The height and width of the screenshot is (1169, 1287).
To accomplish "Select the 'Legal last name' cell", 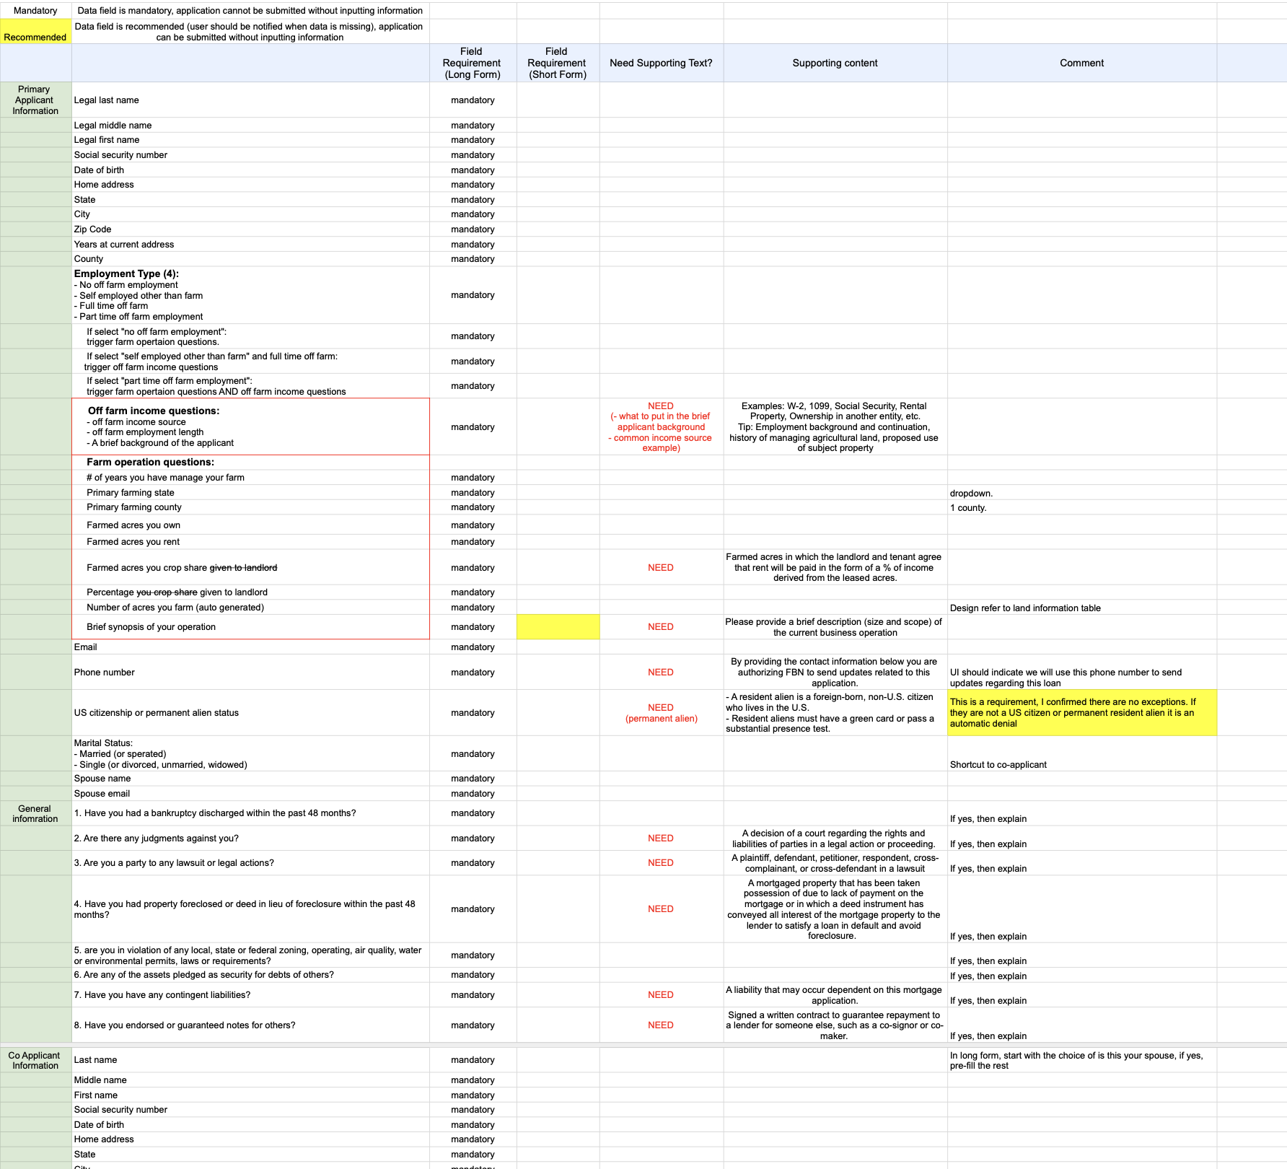I will (250, 100).
